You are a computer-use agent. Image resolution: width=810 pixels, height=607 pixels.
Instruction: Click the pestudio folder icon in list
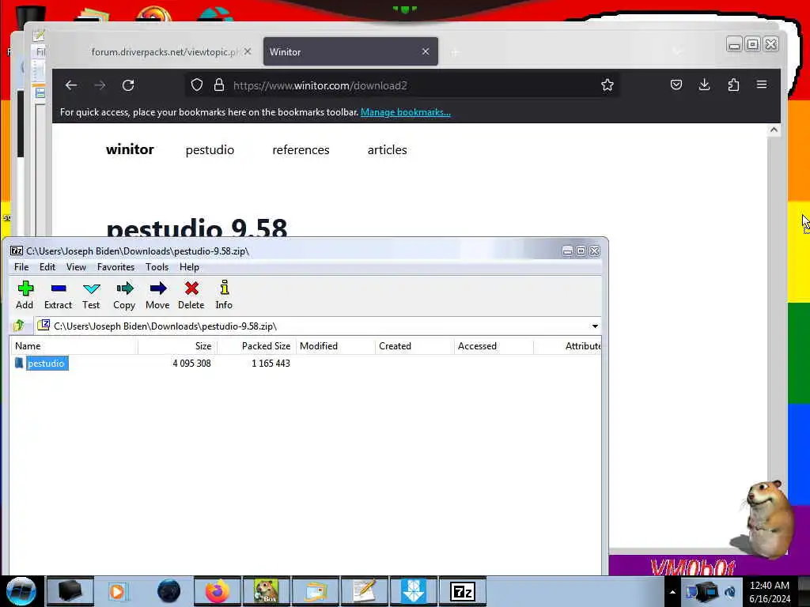19,363
